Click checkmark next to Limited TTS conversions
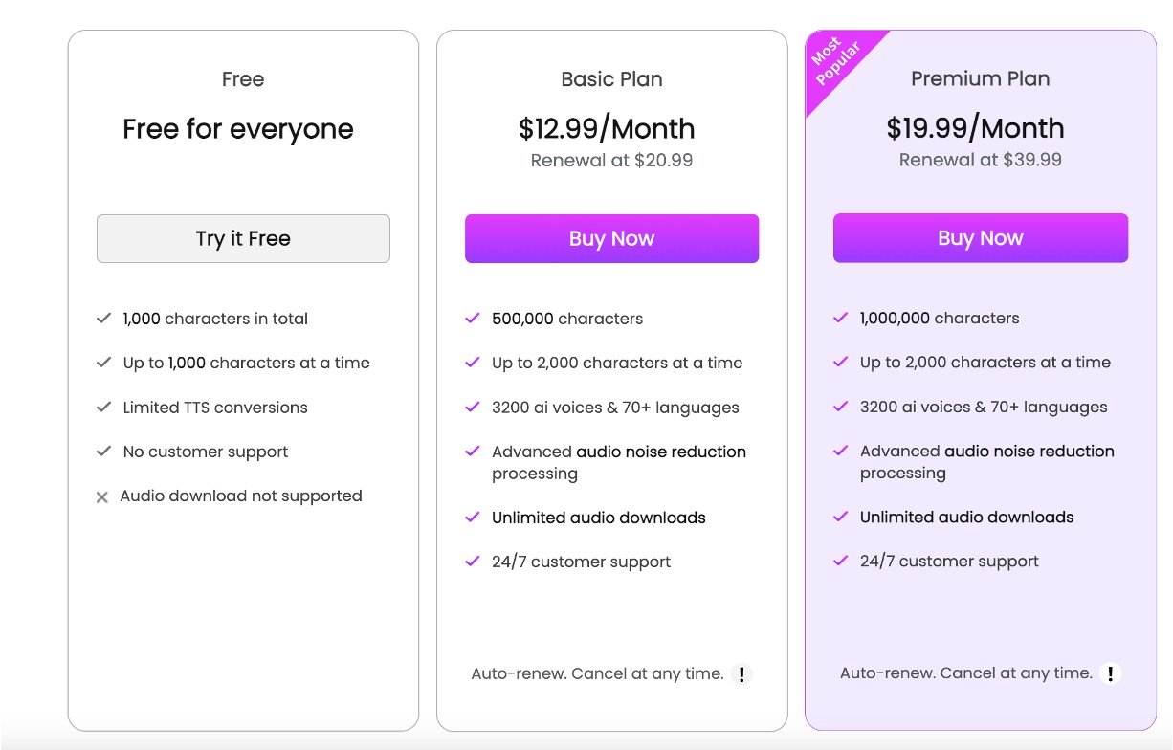Viewport: 1173px width, 750px height. (103, 408)
